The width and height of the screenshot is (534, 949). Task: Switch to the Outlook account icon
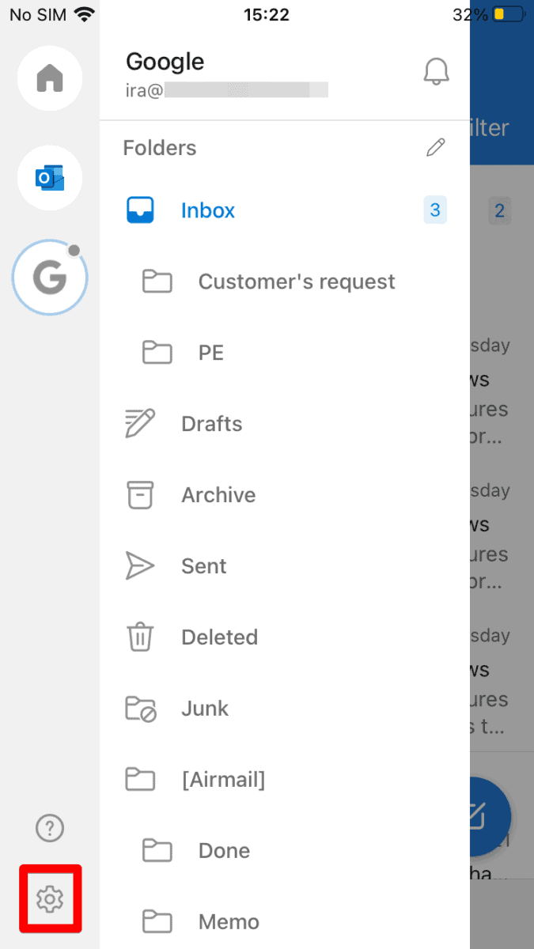tap(50, 178)
